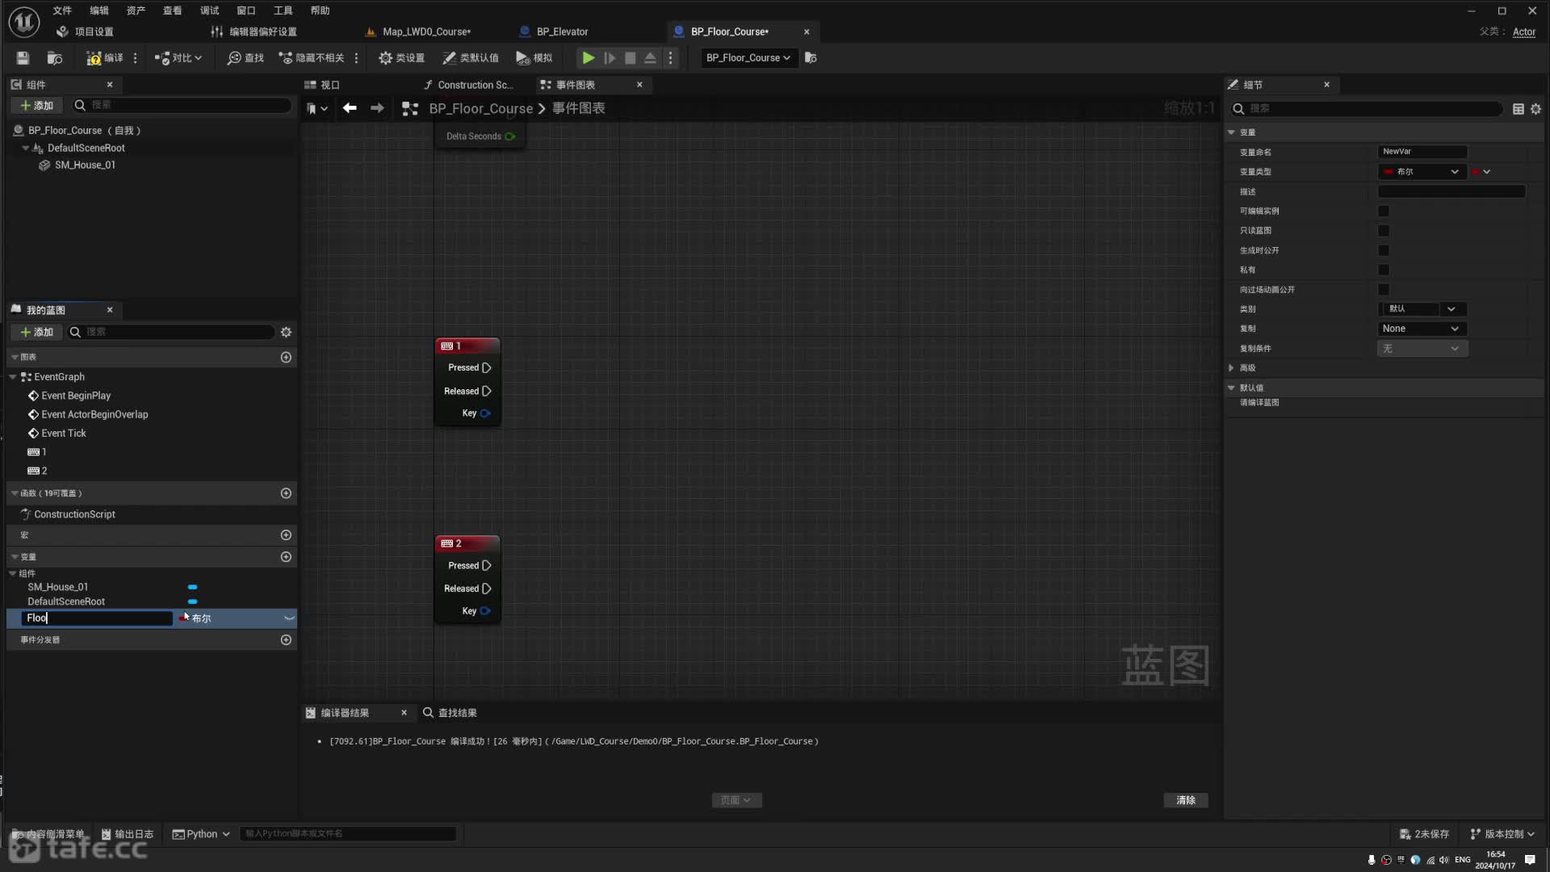Click the add component plus icon

[x=23, y=106]
